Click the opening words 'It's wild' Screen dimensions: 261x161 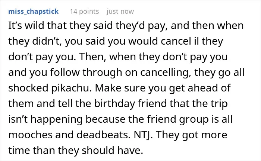point(26,26)
